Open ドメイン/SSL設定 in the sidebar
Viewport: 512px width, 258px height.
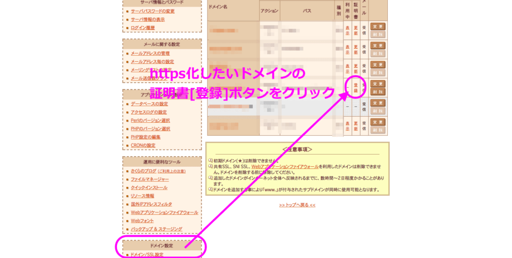(x=147, y=255)
